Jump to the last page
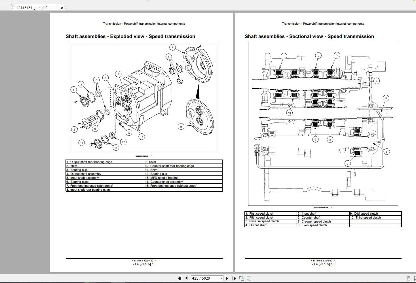The image size is (416, 283). click(234, 278)
